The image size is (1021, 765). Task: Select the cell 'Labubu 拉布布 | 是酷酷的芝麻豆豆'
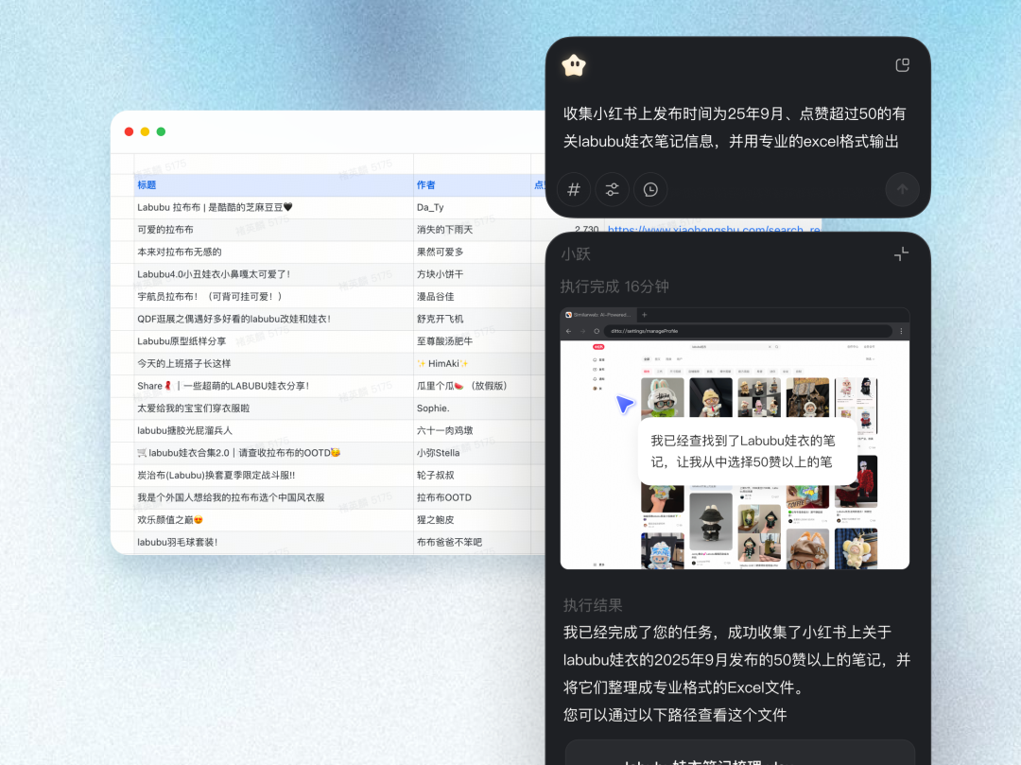point(273,207)
